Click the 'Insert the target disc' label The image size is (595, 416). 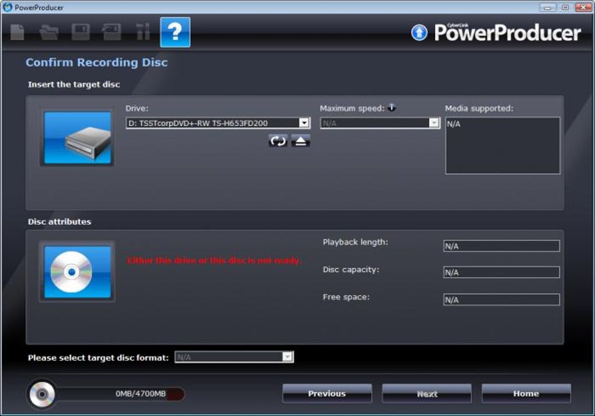click(74, 84)
